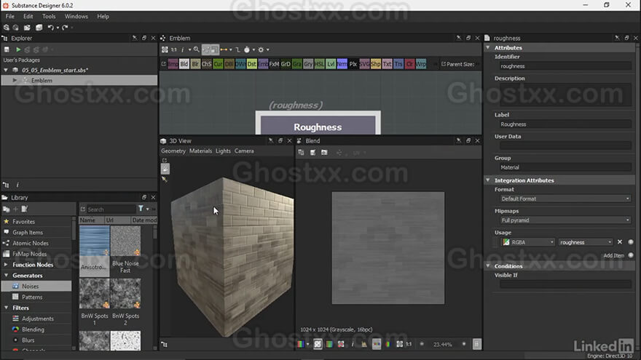The height and width of the screenshot is (360, 641).
Task: Remove the roughness usage with X button
Action: 620,242
